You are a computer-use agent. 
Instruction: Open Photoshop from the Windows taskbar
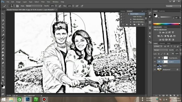28,99
